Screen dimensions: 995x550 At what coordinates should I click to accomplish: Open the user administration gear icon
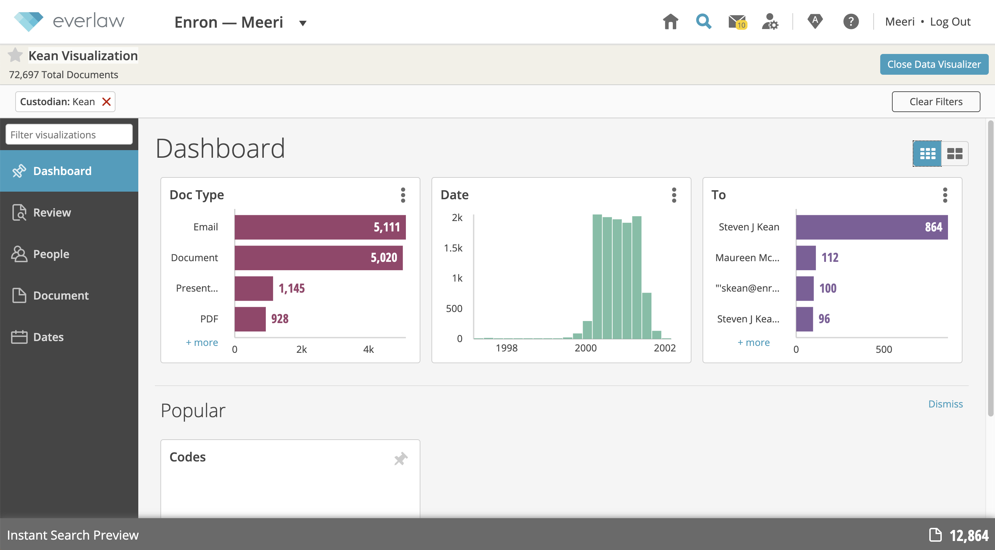click(770, 22)
